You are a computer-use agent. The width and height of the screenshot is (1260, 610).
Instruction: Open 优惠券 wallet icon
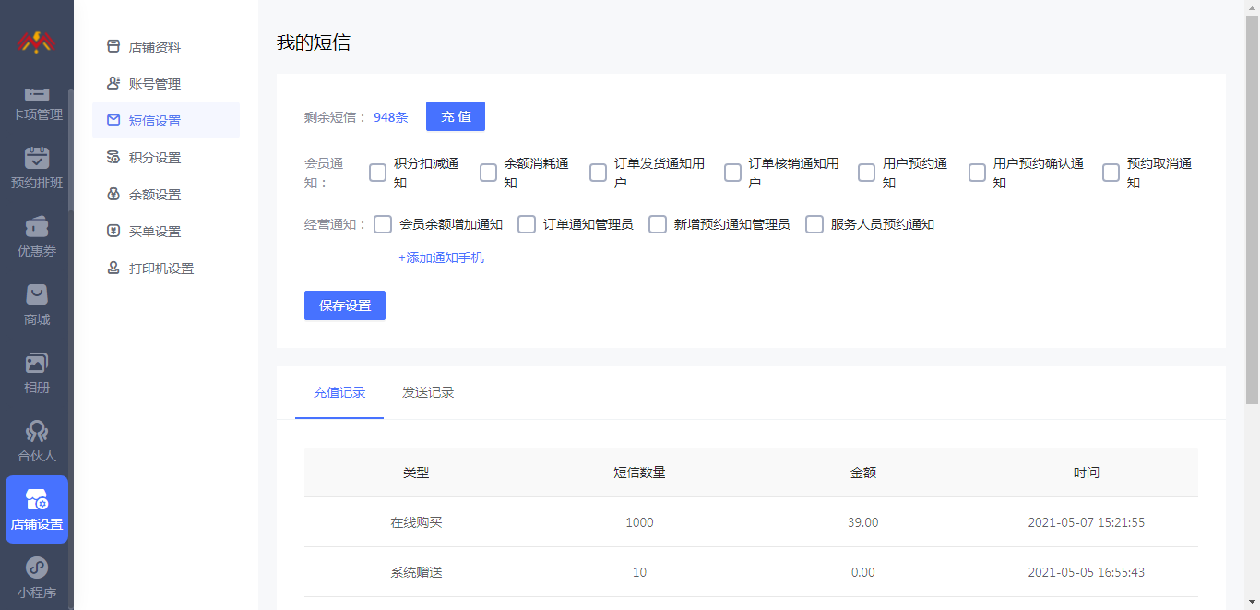37,226
